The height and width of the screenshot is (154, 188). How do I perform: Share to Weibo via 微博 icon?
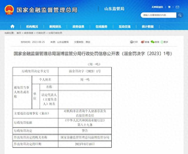pos(145,42)
